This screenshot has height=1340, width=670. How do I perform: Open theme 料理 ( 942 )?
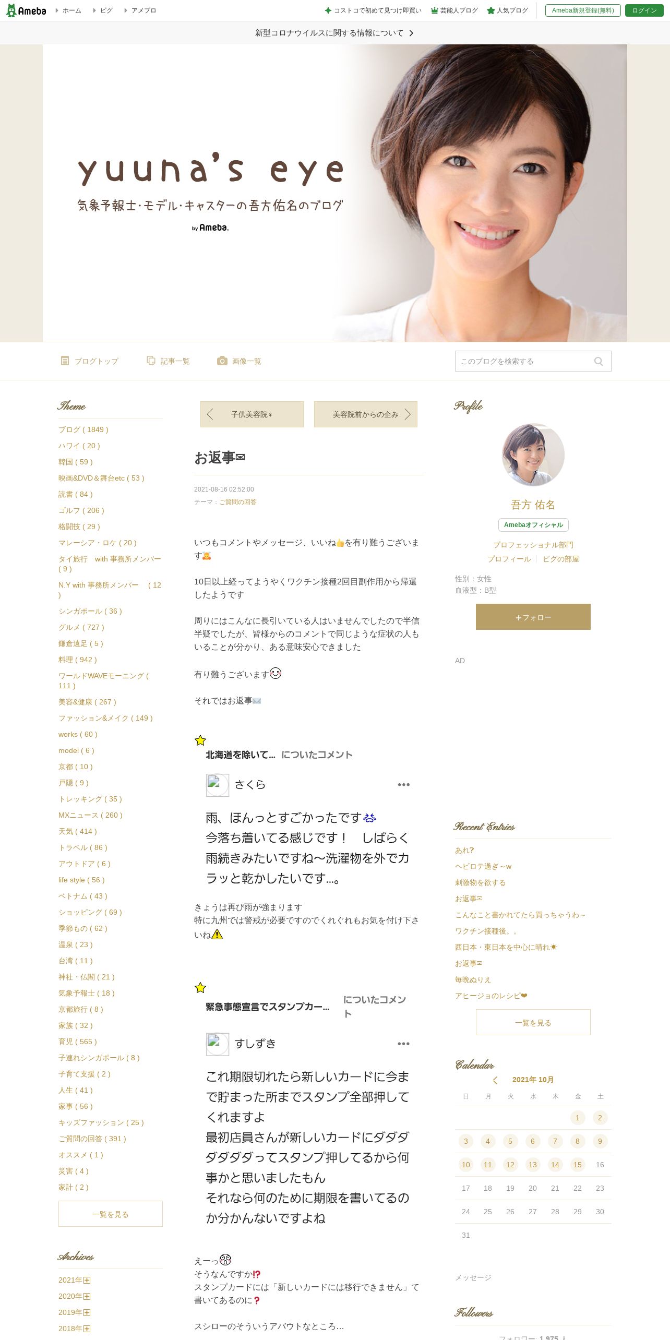78,660
